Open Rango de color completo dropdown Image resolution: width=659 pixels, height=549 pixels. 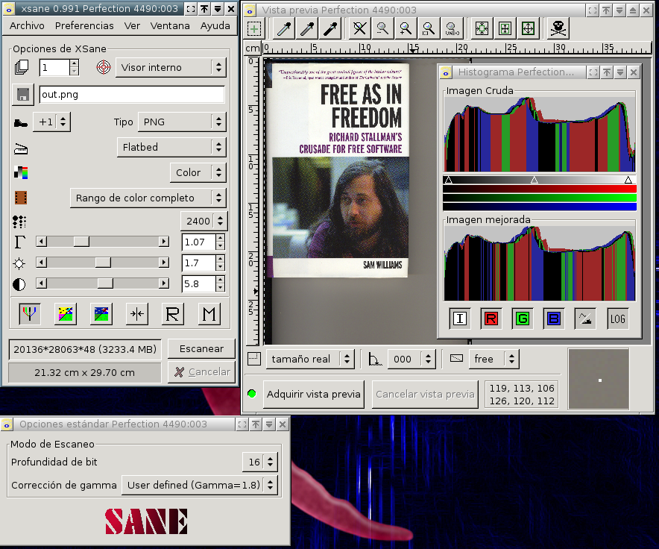(x=148, y=198)
